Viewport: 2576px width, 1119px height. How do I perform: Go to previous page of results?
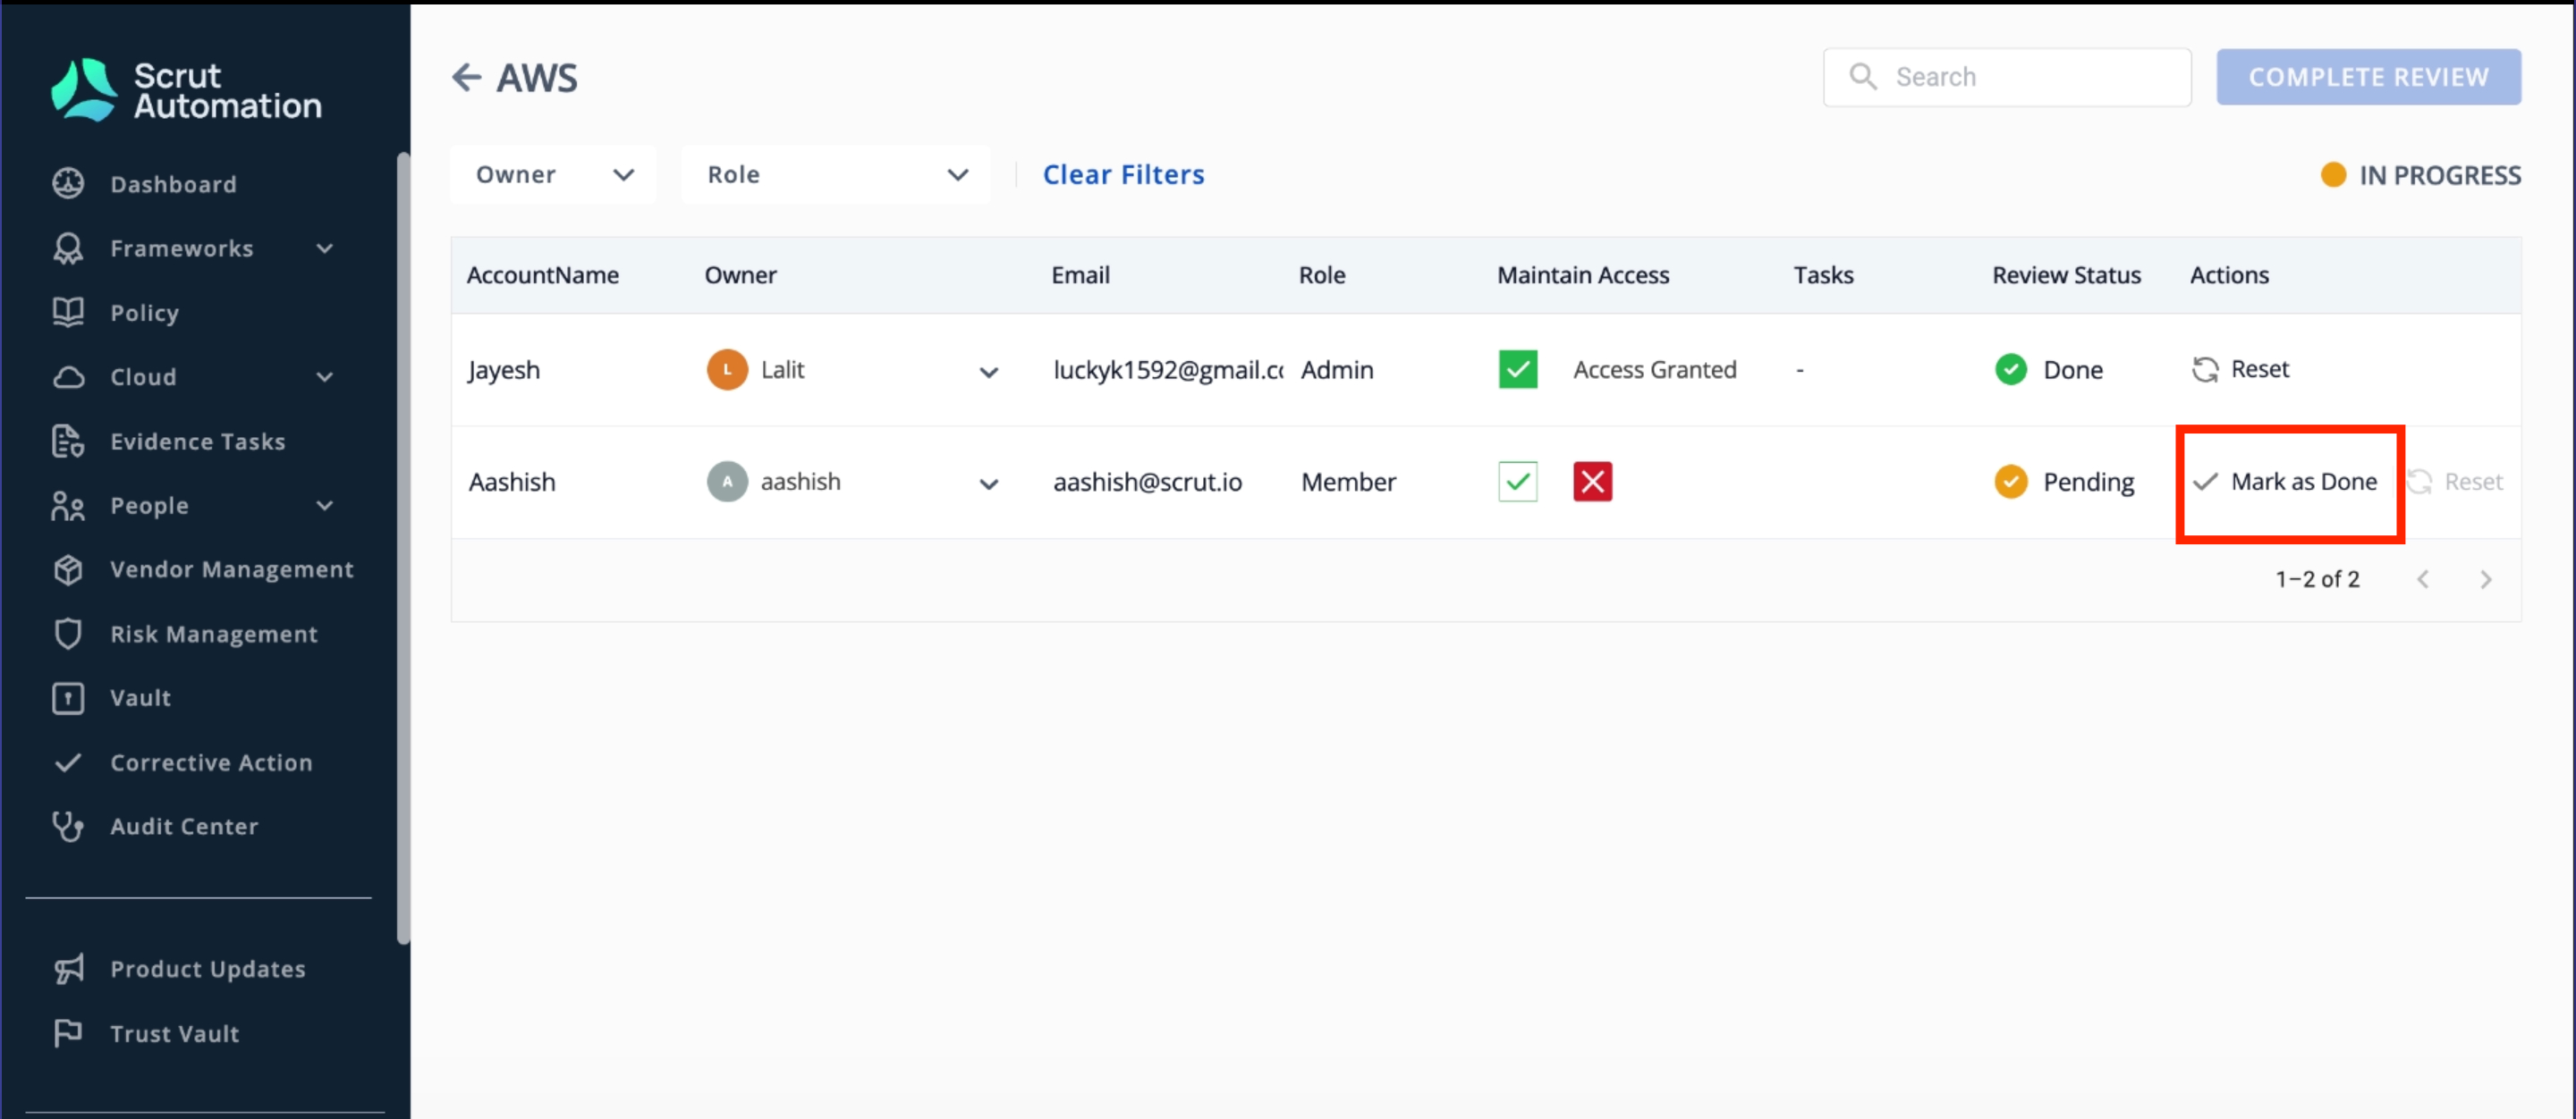coord(2423,579)
